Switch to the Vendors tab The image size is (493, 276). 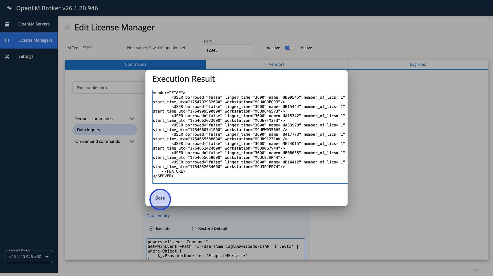[277, 64]
